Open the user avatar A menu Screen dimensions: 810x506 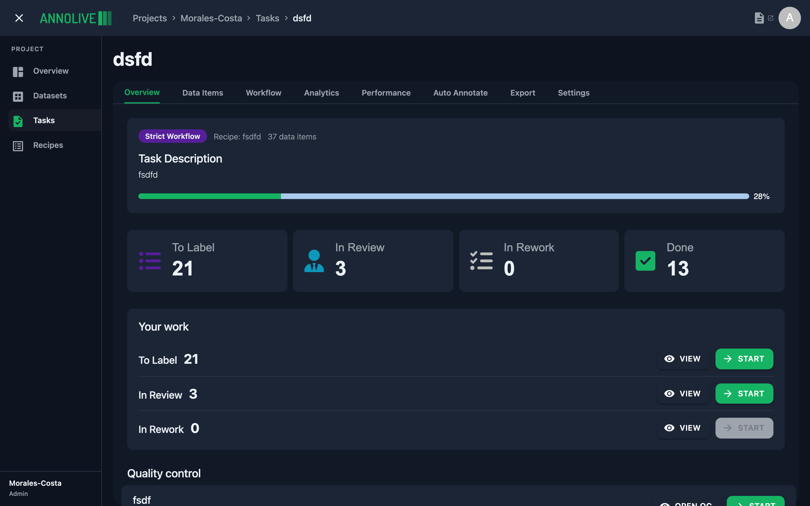789,18
